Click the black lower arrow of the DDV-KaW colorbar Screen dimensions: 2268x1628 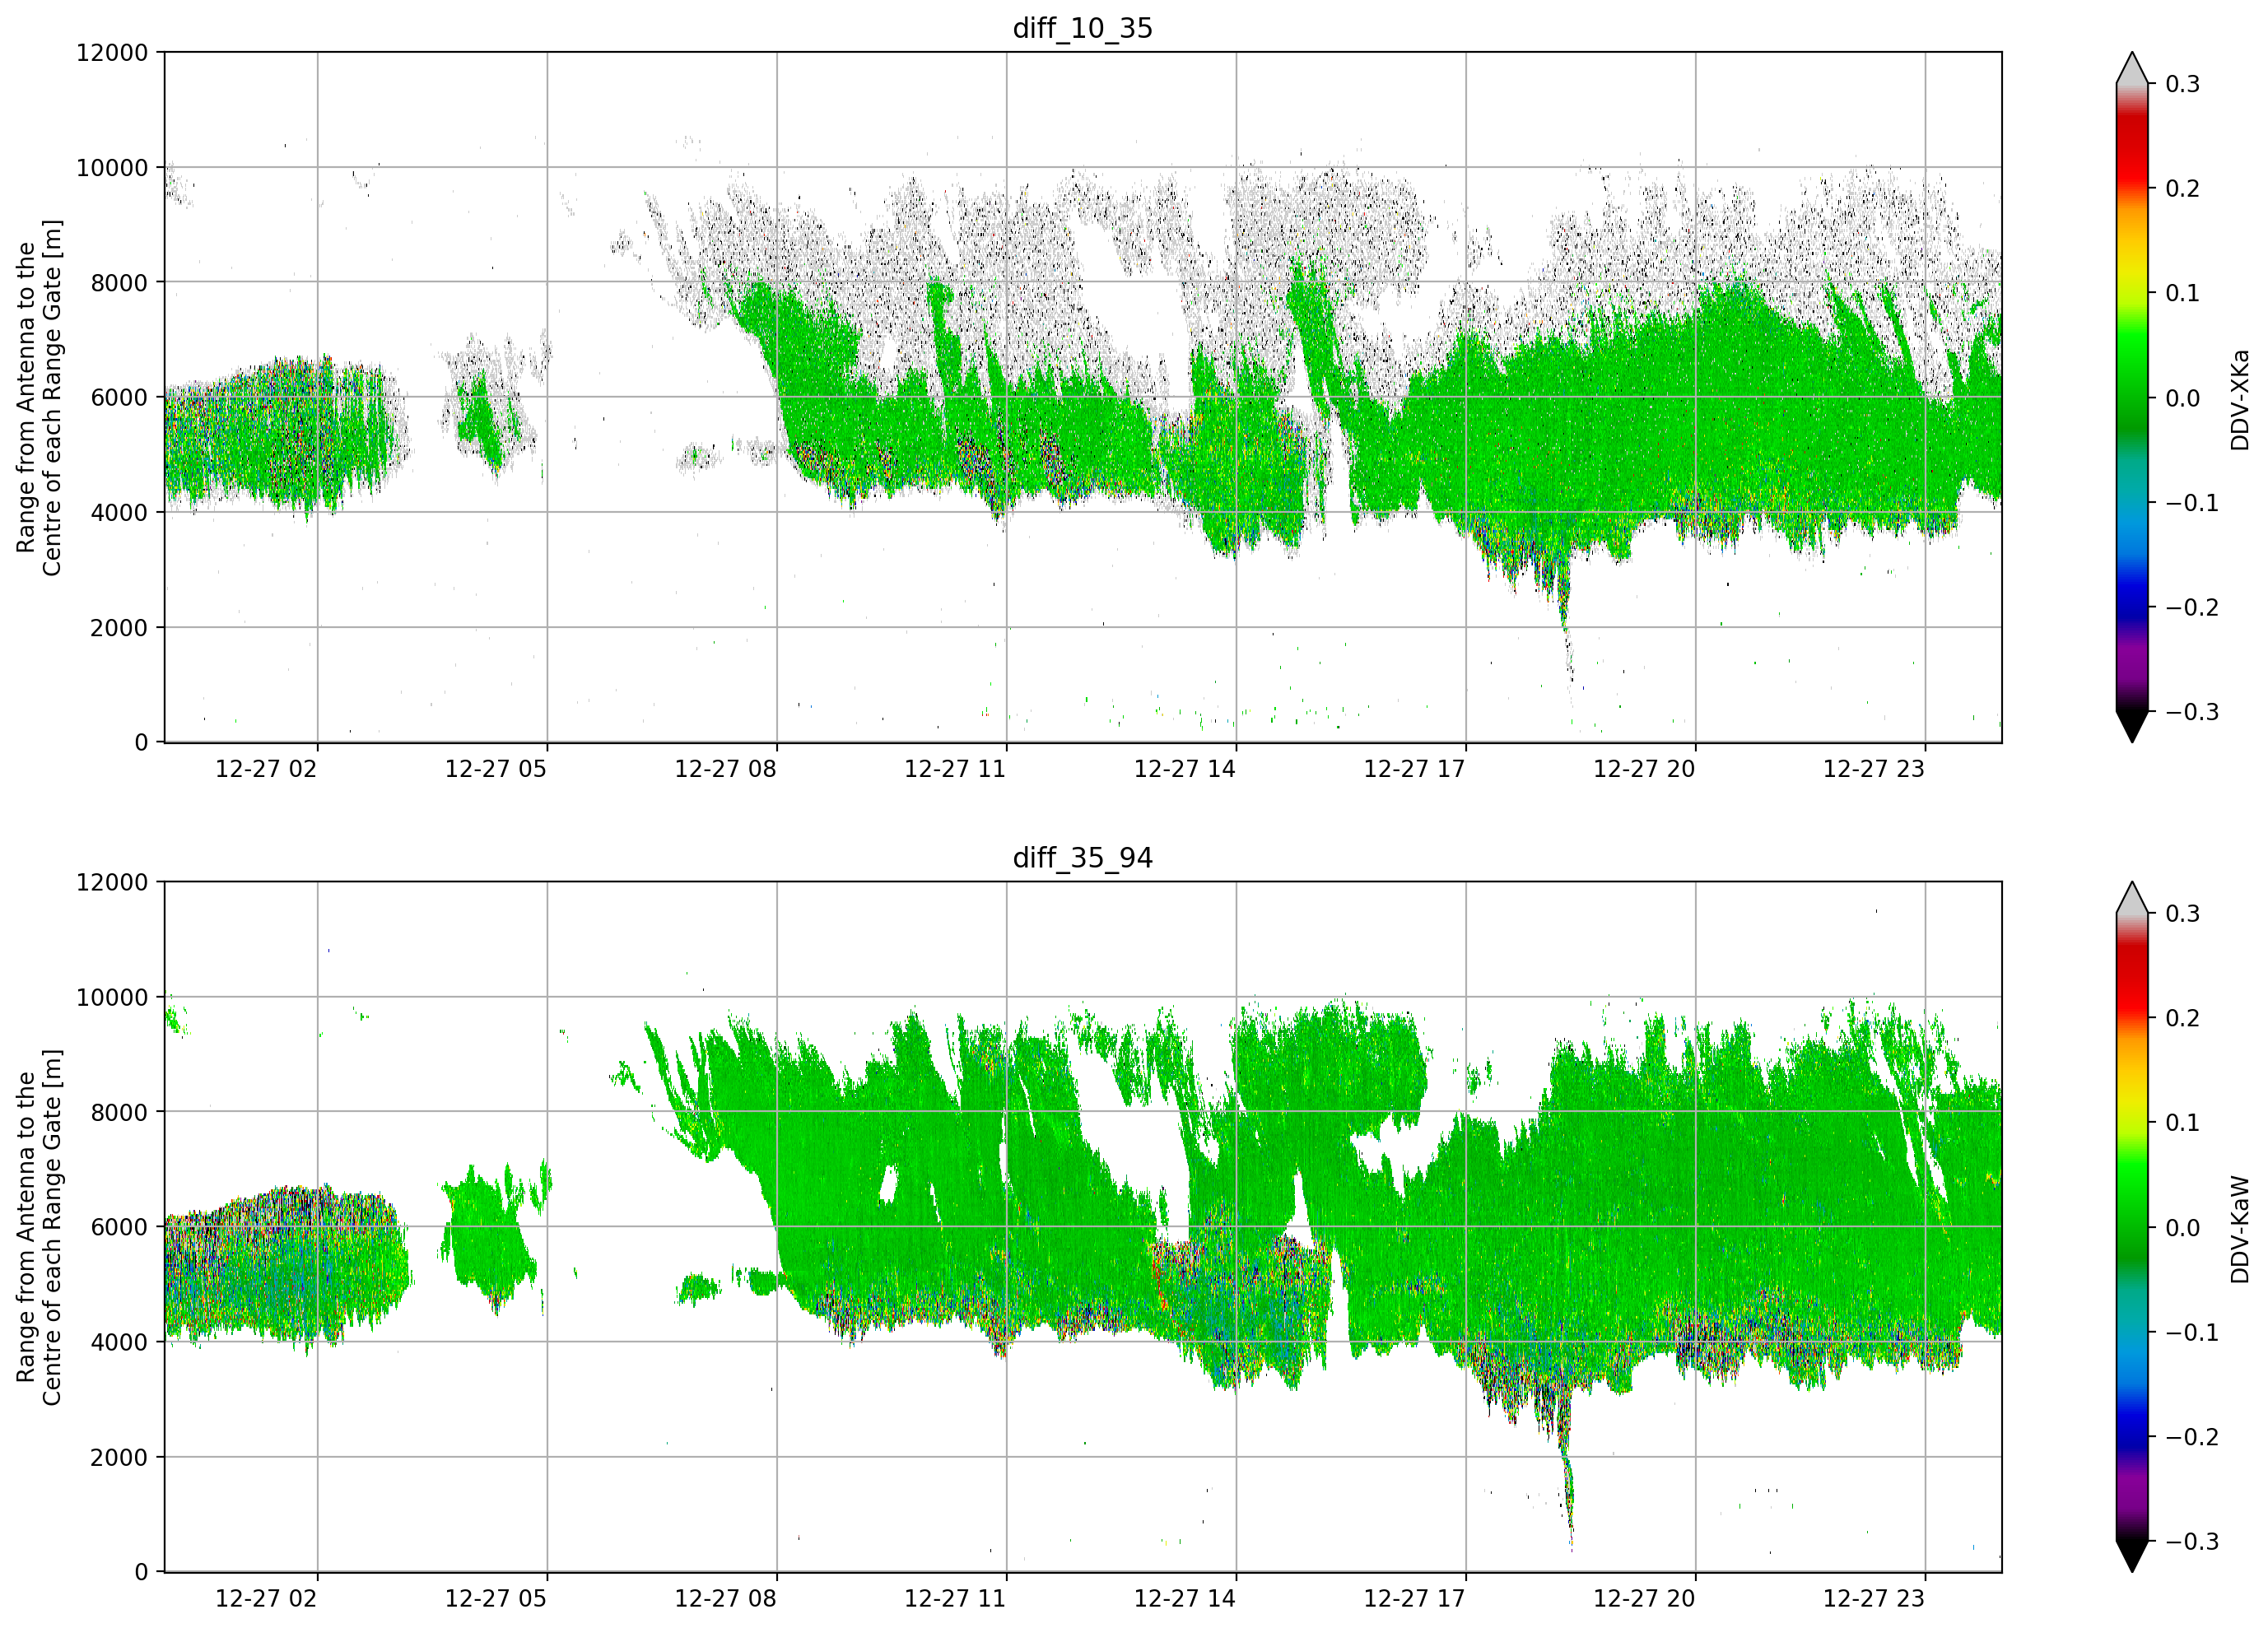2132,1556
